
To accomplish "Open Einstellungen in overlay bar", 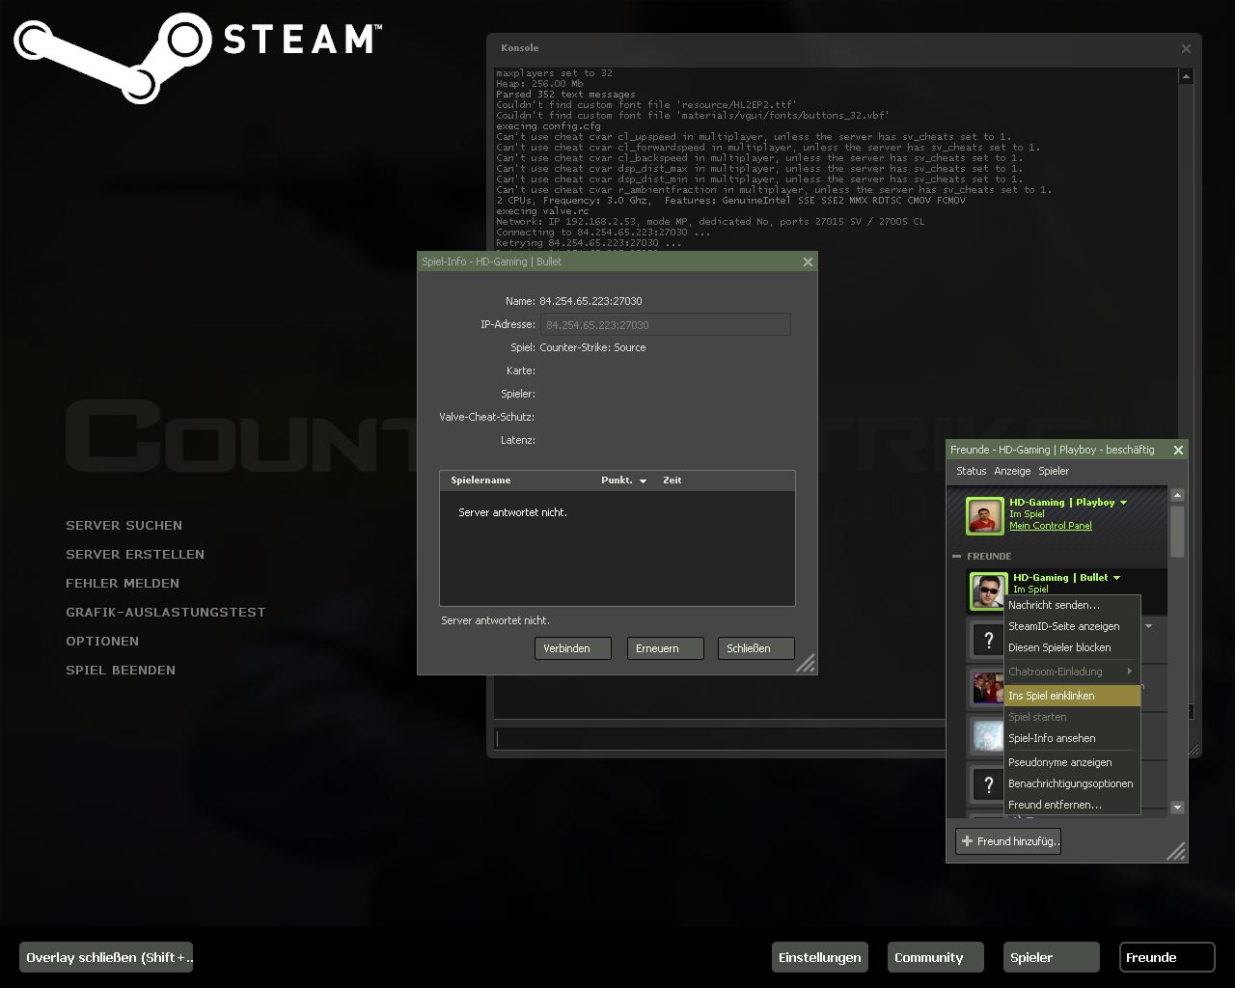I will pyautogui.click(x=820, y=957).
